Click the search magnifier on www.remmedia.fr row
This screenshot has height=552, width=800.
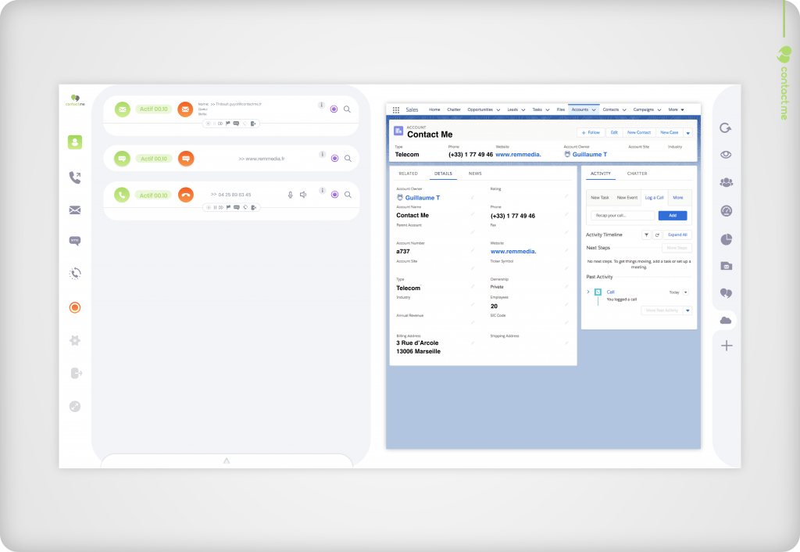(348, 158)
